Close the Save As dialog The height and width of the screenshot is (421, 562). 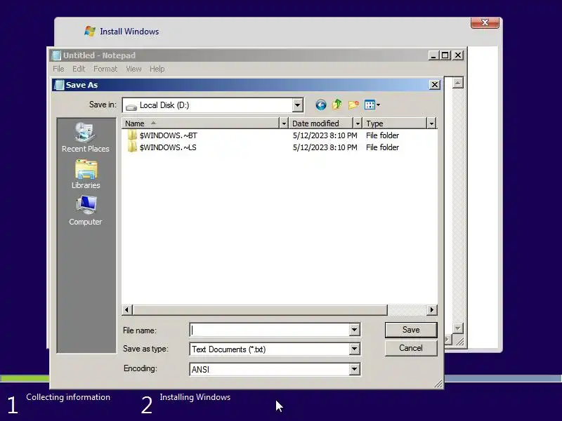click(434, 85)
